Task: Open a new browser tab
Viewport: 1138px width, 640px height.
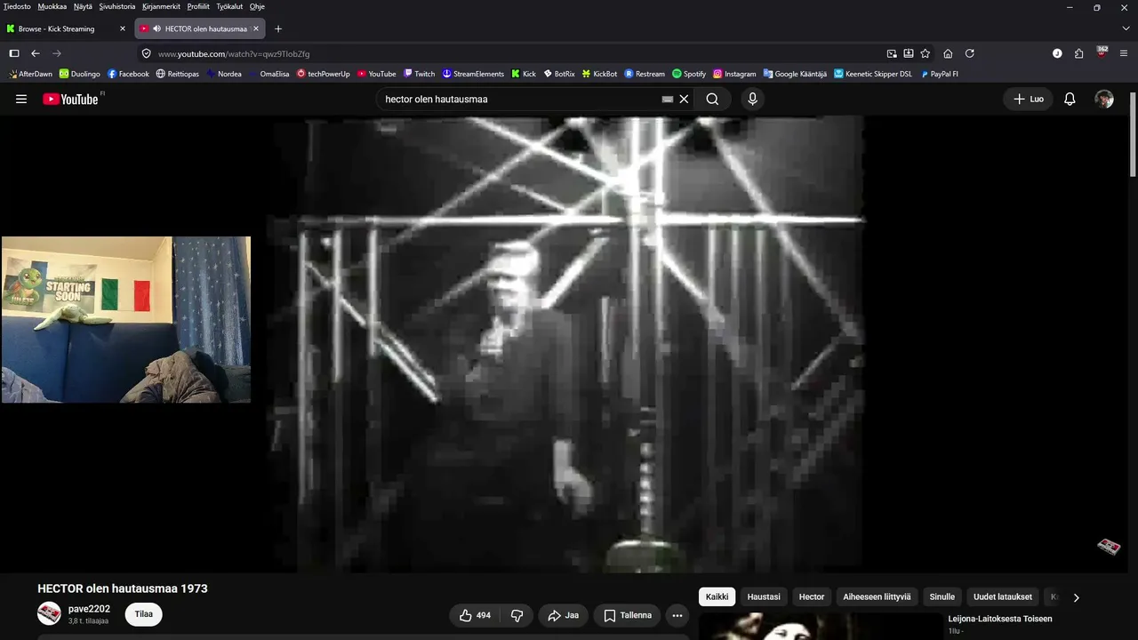Action: pos(277,28)
